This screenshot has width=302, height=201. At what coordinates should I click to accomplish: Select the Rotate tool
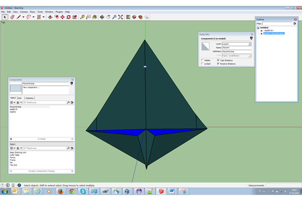coord(68,17)
